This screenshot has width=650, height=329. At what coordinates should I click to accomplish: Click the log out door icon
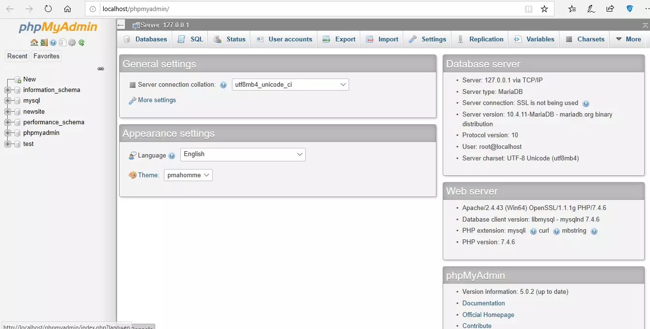click(x=43, y=42)
